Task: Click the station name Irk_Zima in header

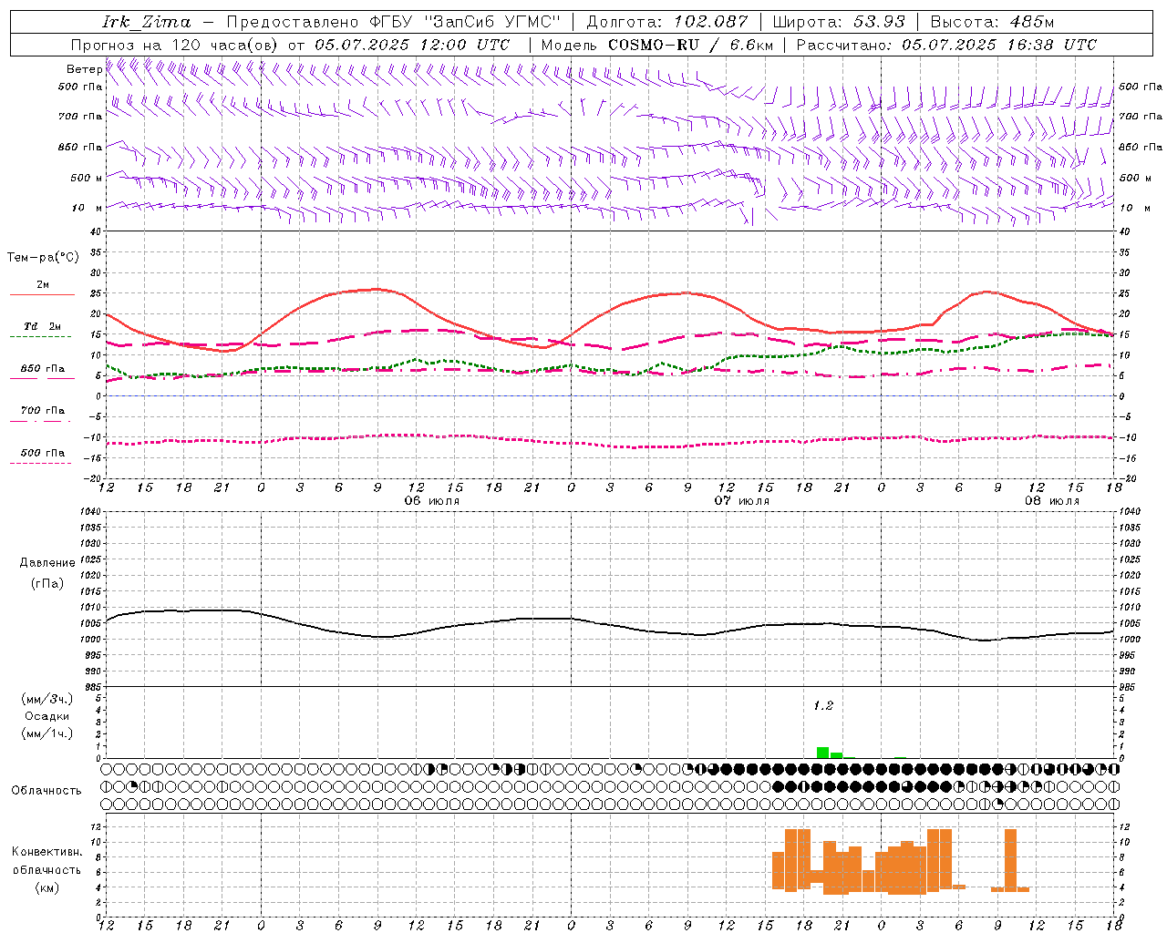Action: point(146,22)
